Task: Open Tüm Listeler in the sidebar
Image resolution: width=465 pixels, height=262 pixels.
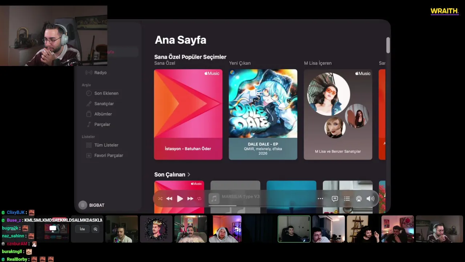Action: pos(106,145)
